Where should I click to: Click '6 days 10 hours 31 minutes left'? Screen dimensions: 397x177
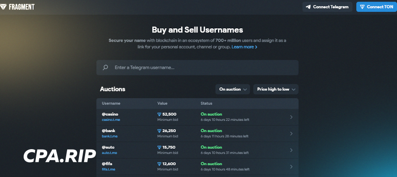pyautogui.click(x=224, y=153)
